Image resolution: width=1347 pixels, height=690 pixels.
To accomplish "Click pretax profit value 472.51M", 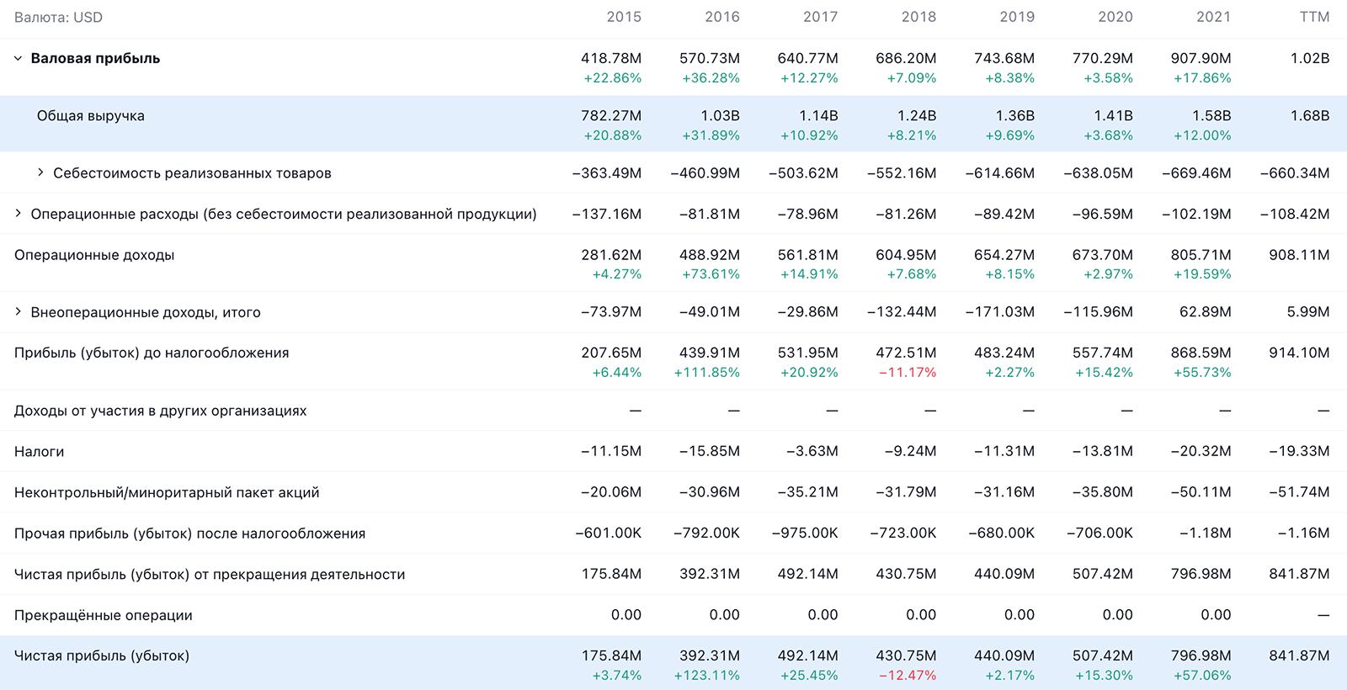I will [x=906, y=353].
